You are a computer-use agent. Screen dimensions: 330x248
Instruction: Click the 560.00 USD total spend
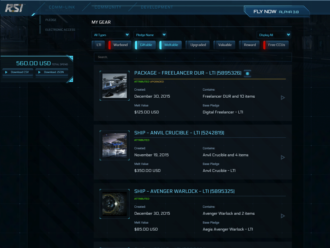coord(34,63)
